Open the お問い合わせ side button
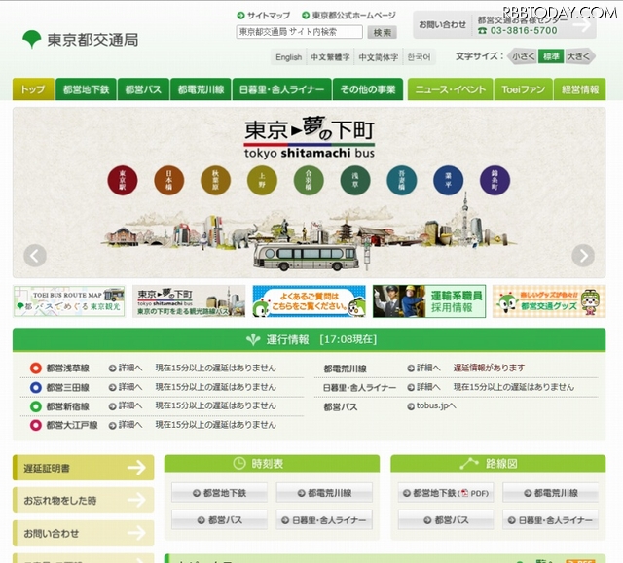 coord(84,533)
